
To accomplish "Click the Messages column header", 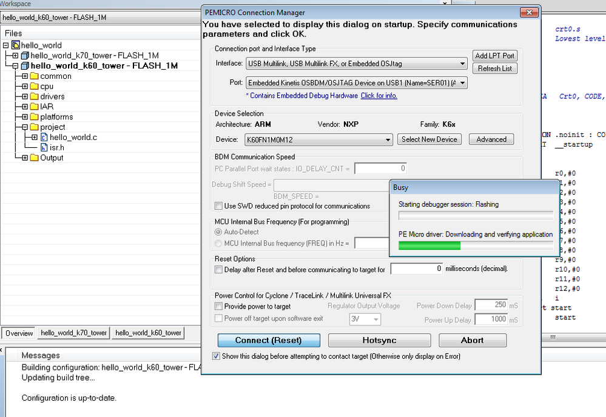I will click(41, 355).
